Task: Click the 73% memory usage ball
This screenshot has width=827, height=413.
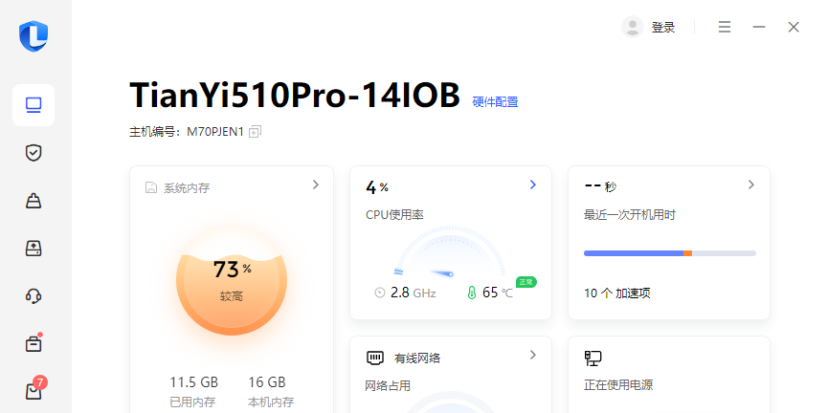Action: (x=231, y=280)
